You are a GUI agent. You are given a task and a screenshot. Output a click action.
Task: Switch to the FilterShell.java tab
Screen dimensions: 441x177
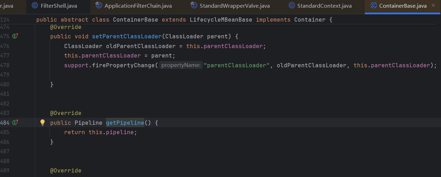[x=59, y=6]
